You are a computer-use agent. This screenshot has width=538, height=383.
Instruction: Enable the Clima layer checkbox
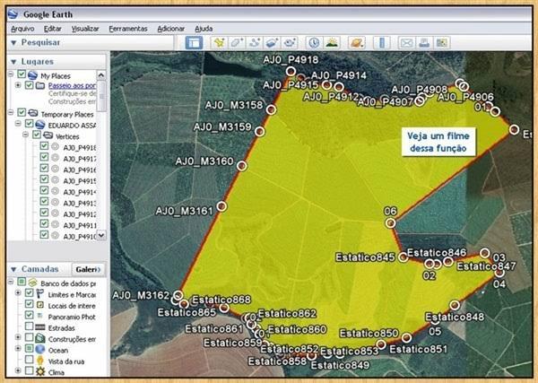[x=30, y=370]
